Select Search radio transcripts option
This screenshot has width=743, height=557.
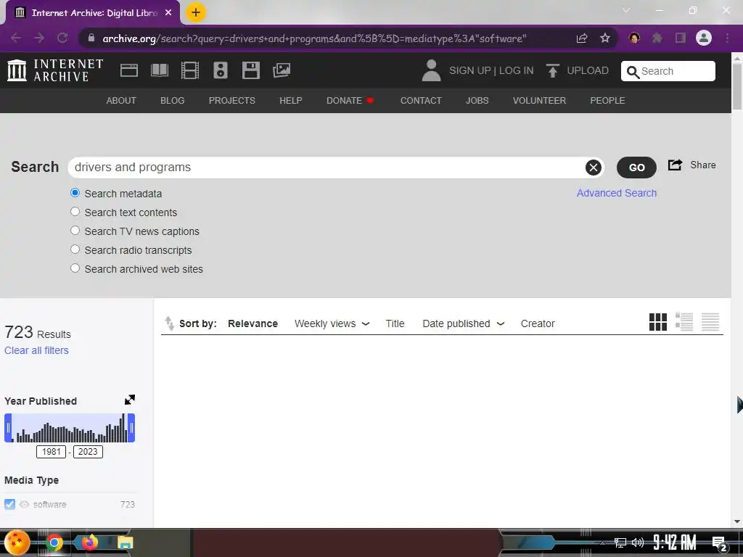pyautogui.click(x=75, y=249)
